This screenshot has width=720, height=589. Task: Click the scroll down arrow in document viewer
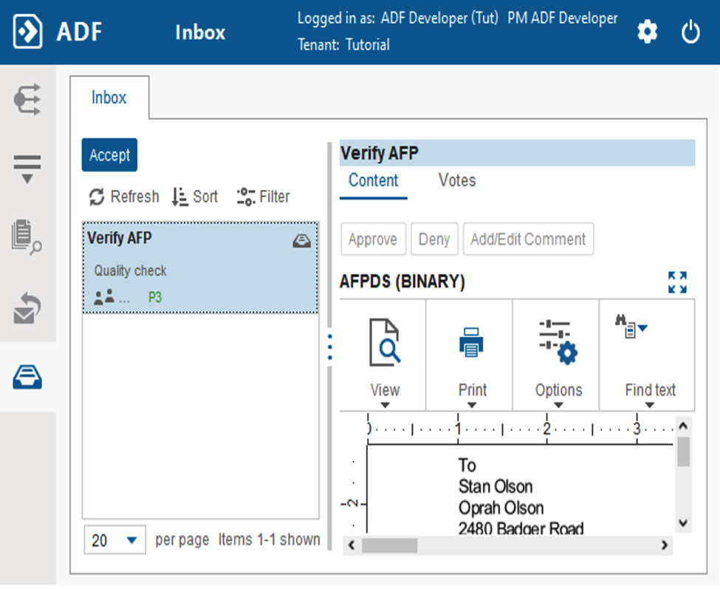(683, 522)
